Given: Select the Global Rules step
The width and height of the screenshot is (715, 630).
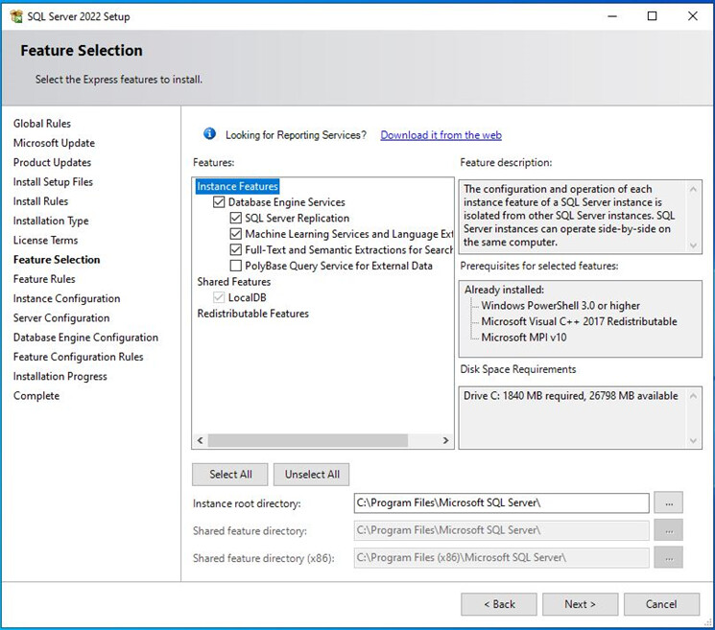Looking at the screenshot, I should 42,124.
